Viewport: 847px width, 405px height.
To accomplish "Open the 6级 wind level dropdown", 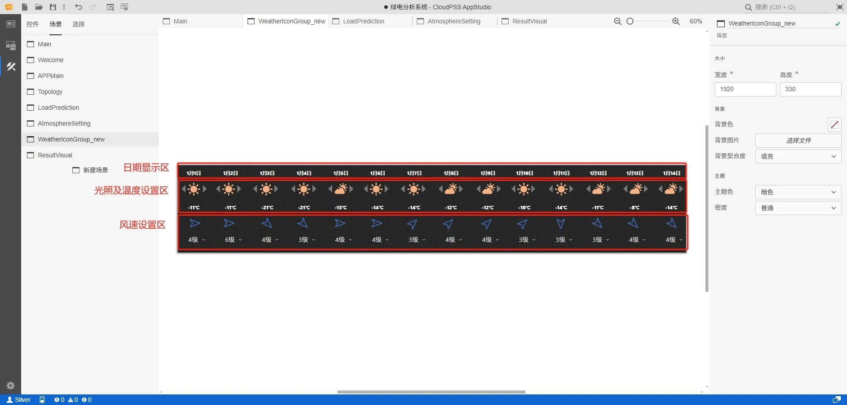I will [x=233, y=240].
